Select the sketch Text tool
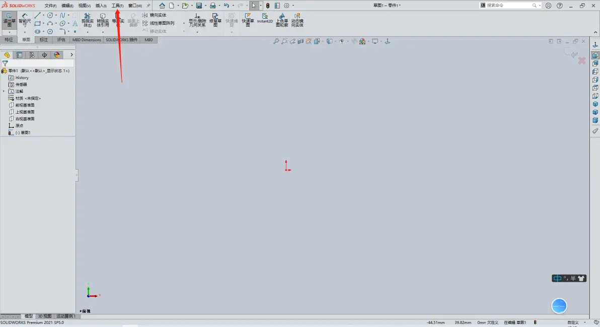The width and height of the screenshot is (600, 327). coord(75,23)
